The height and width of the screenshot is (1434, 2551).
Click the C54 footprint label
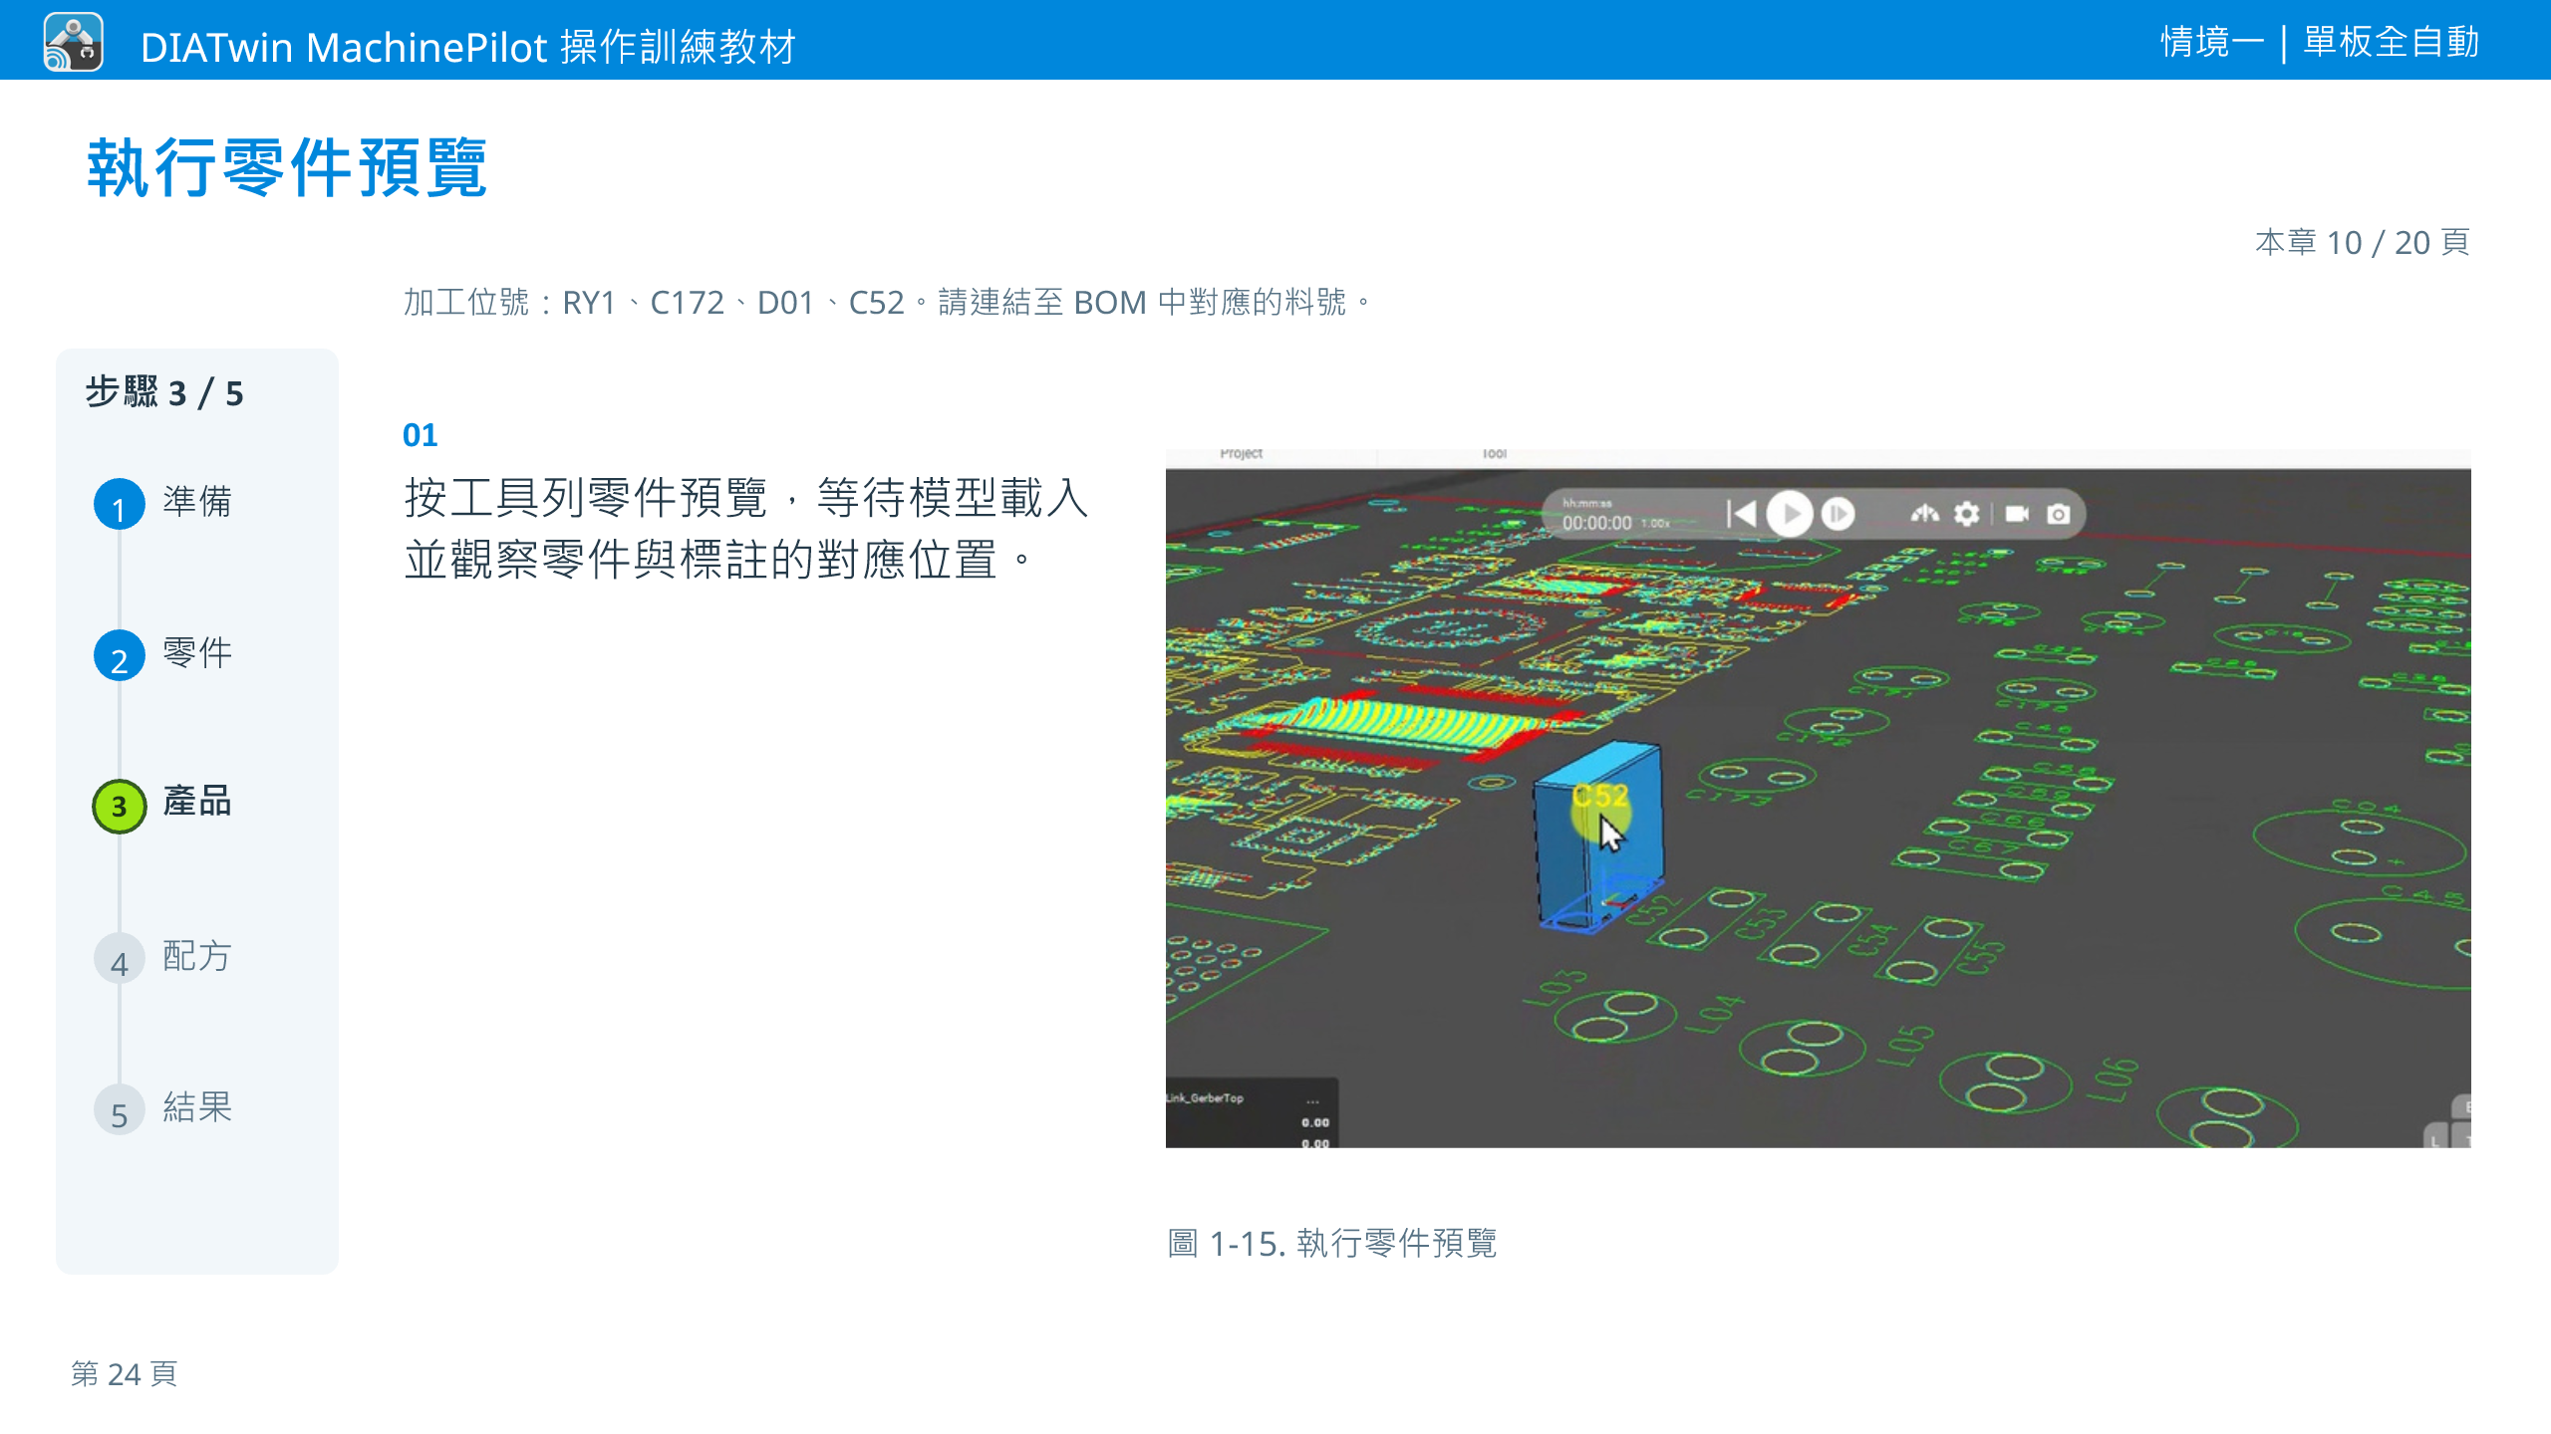(1871, 939)
